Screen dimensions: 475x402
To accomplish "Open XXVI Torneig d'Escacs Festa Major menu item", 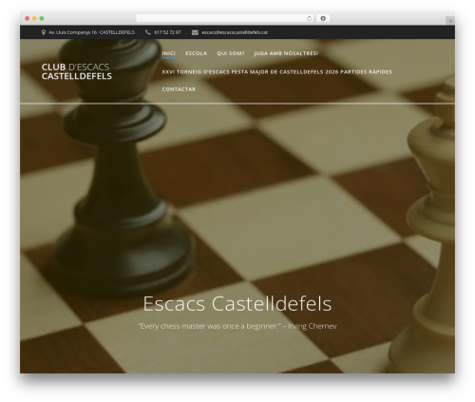I will click(x=276, y=72).
